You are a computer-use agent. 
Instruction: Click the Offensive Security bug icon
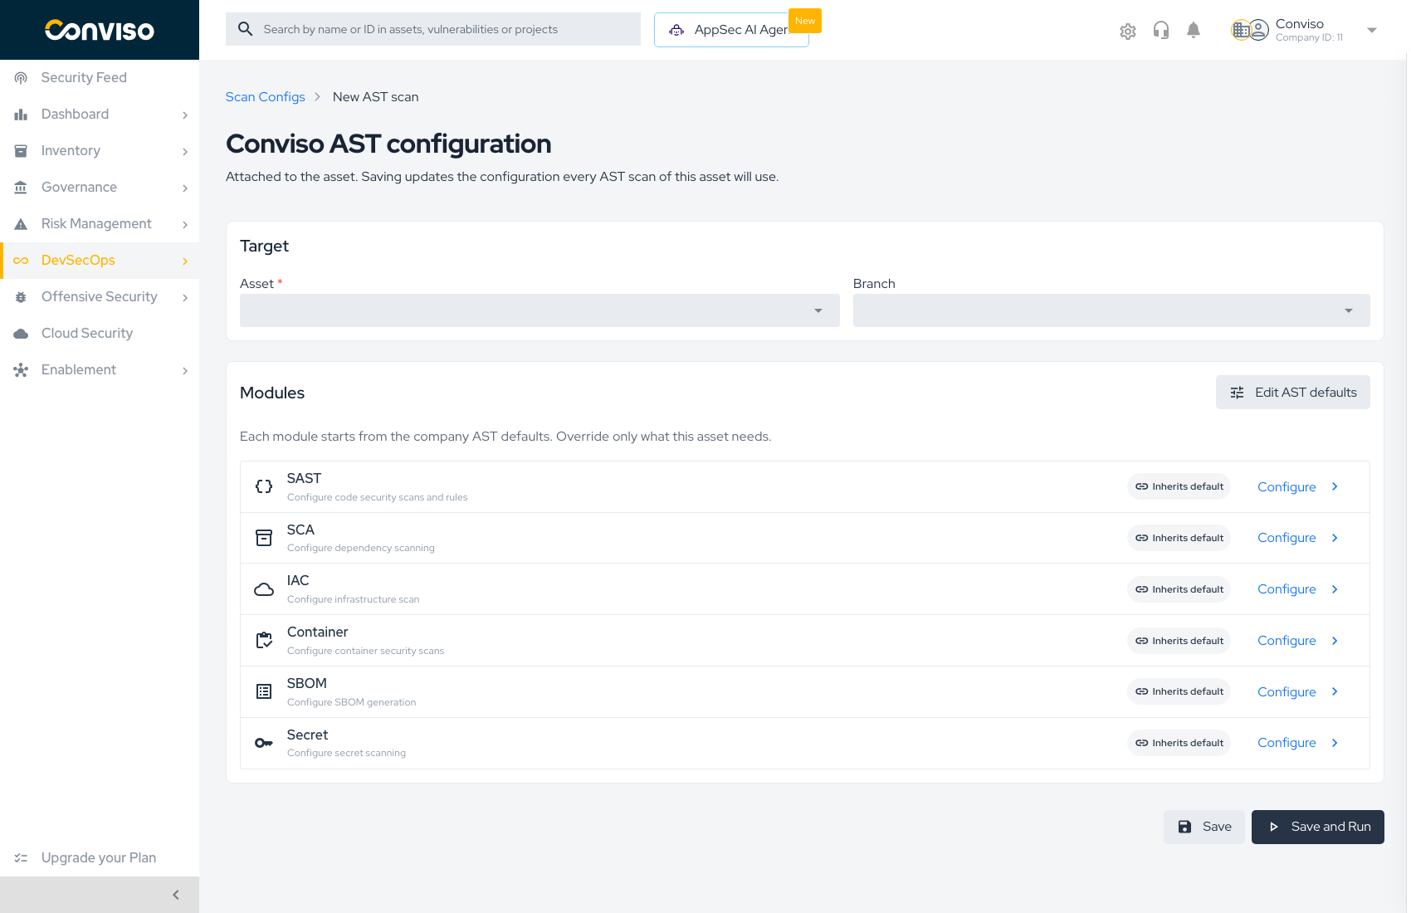coord(21,296)
